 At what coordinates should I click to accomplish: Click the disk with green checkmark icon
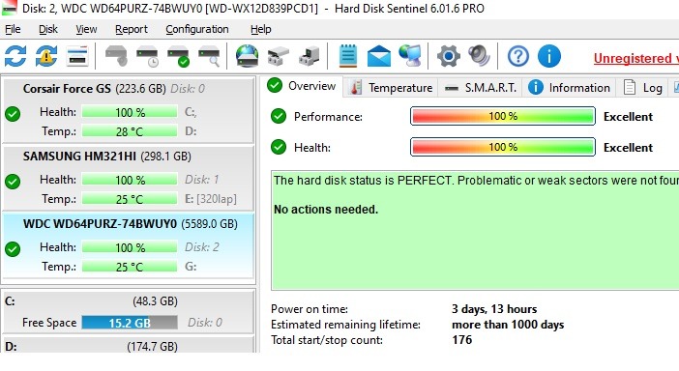pos(178,56)
